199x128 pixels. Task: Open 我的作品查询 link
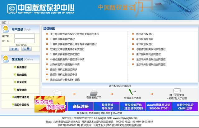[x=22, y=105]
